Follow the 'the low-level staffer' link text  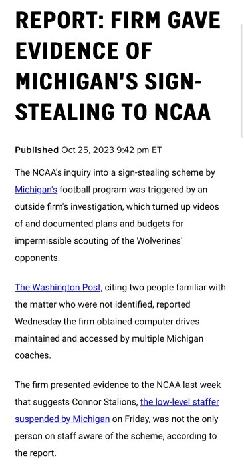(x=180, y=402)
